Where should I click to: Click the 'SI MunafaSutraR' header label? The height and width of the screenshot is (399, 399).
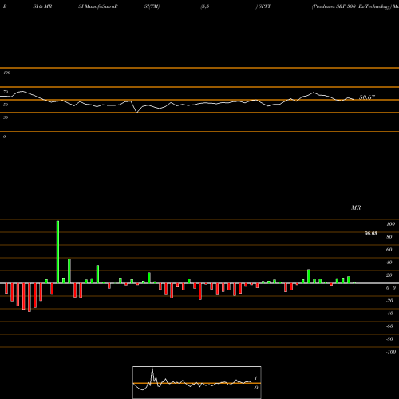click(x=98, y=6)
